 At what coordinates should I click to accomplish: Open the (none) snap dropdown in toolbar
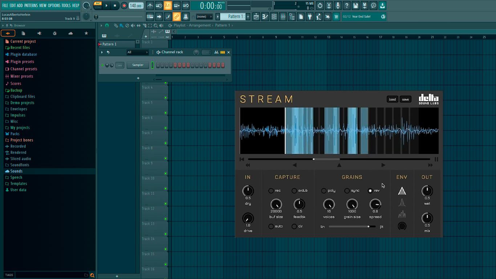tap(204, 17)
